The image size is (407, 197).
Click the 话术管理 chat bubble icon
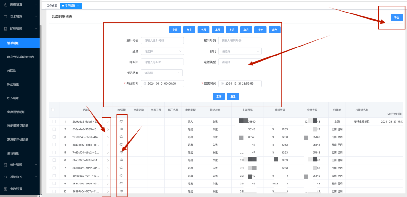pyautogui.click(x=5, y=17)
